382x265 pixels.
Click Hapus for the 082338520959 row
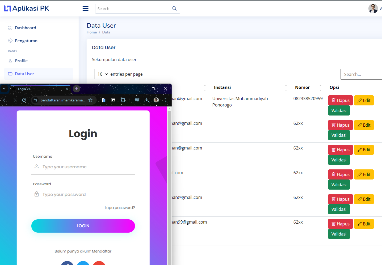click(x=340, y=100)
